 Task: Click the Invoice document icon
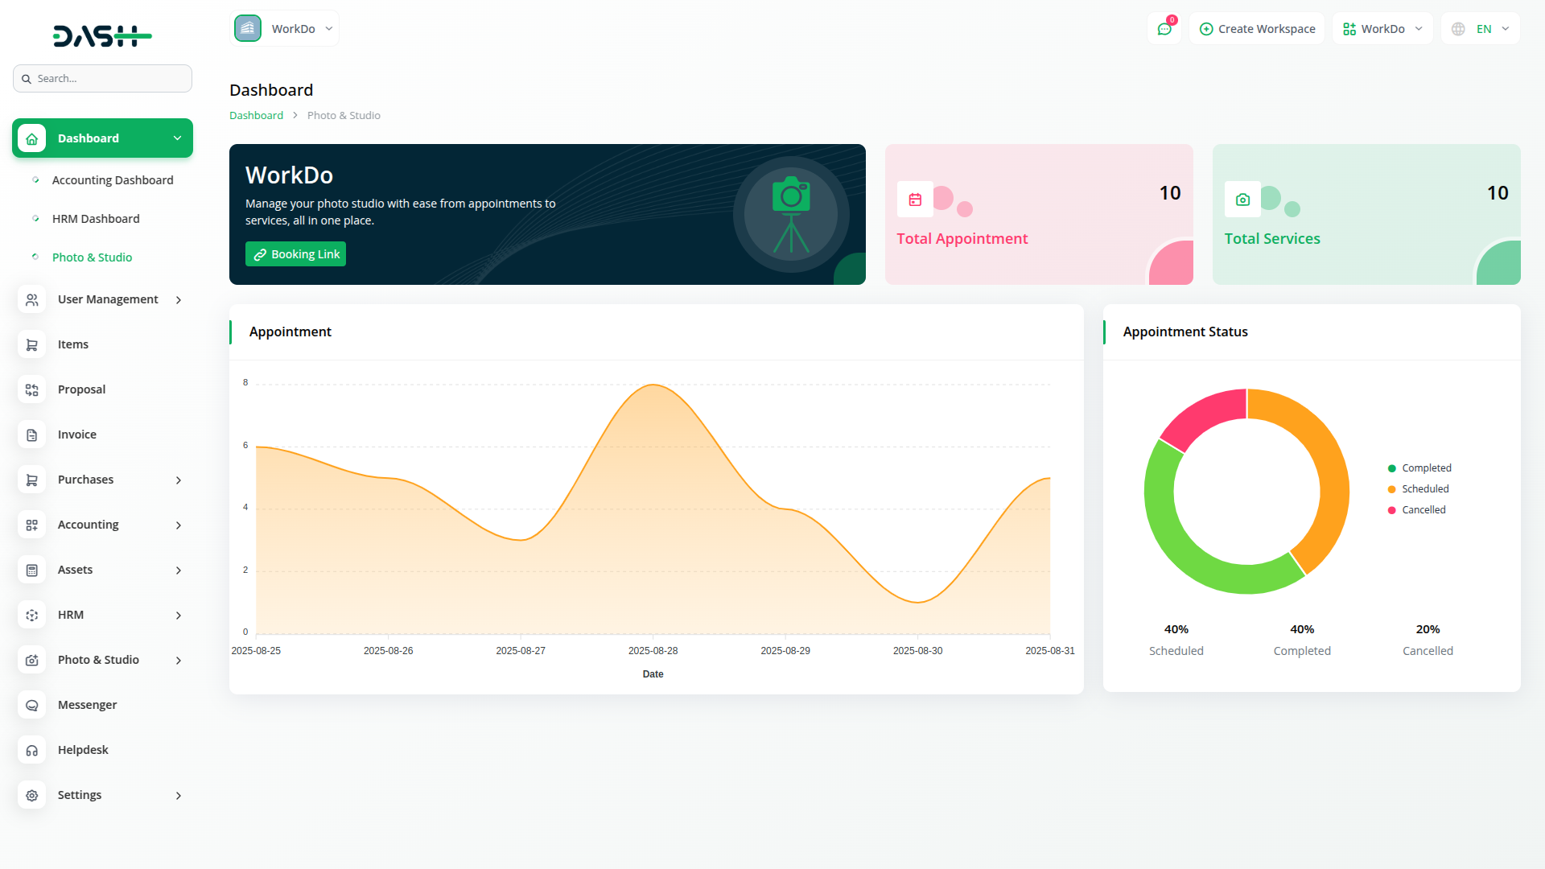click(x=32, y=434)
